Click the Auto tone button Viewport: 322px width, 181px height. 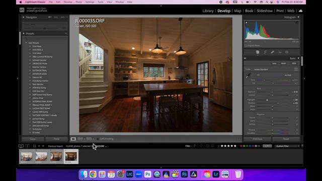(274, 63)
